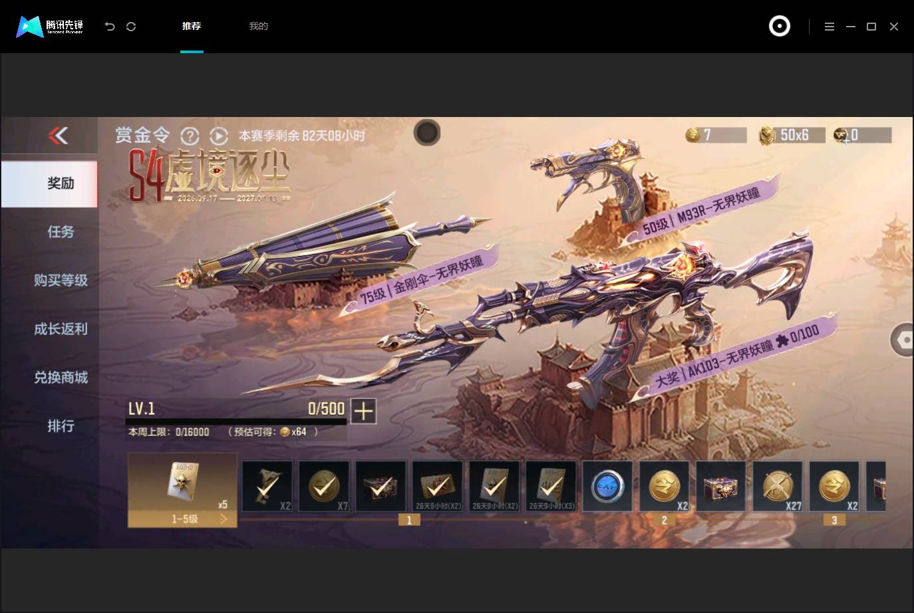
Task: Open the 成长返利 sidebar tab
Action: (61, 329)
